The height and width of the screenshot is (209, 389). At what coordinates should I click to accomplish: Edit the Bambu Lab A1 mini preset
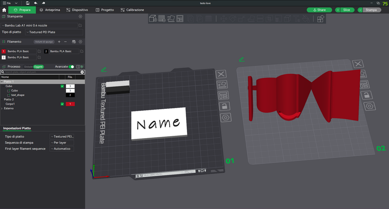point(80,25)
